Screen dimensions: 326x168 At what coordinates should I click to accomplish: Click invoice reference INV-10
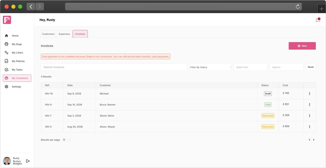click(x=49, y=94)
